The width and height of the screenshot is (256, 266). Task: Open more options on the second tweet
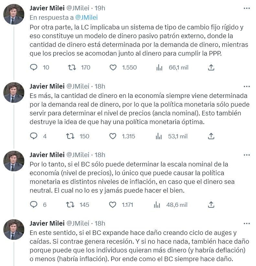tap(247, 86)
